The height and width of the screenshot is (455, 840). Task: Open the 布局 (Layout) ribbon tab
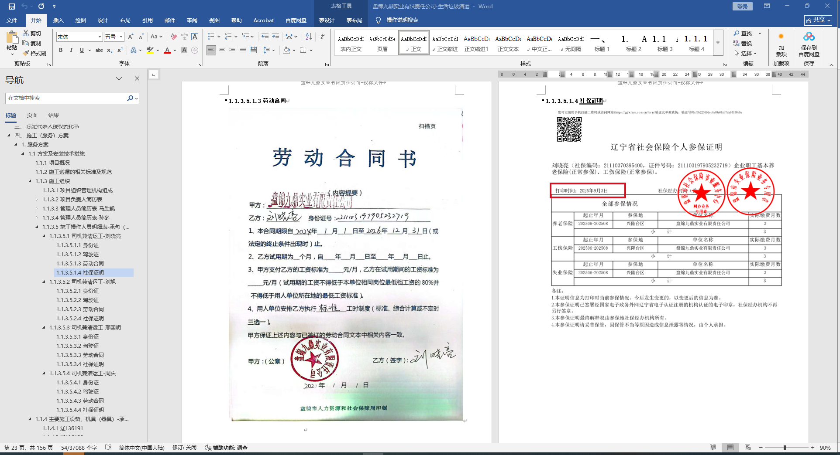coord(125,20)
